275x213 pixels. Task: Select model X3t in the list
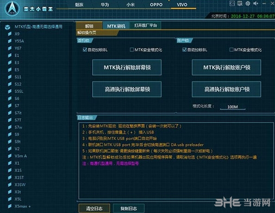point(18,192)
